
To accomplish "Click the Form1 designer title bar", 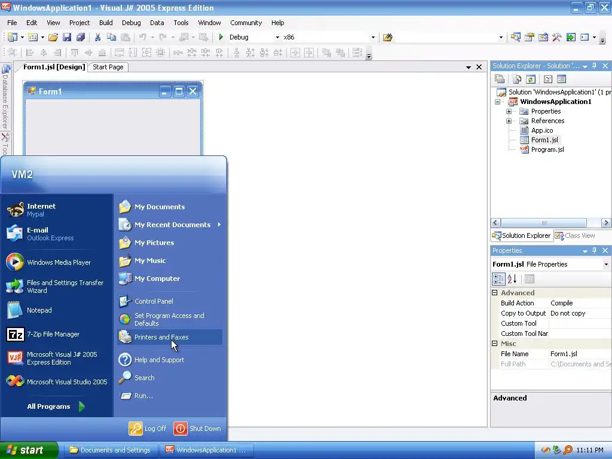I will click(113, 91).
